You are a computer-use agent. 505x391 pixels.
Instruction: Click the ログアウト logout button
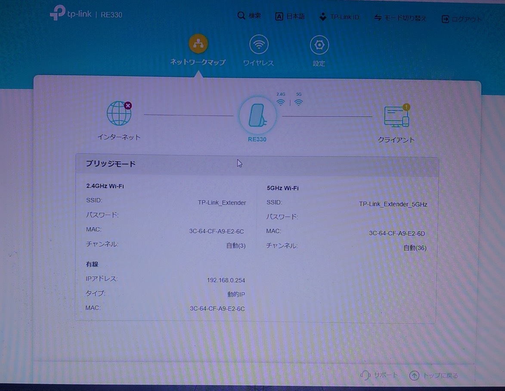coord(462,19)
